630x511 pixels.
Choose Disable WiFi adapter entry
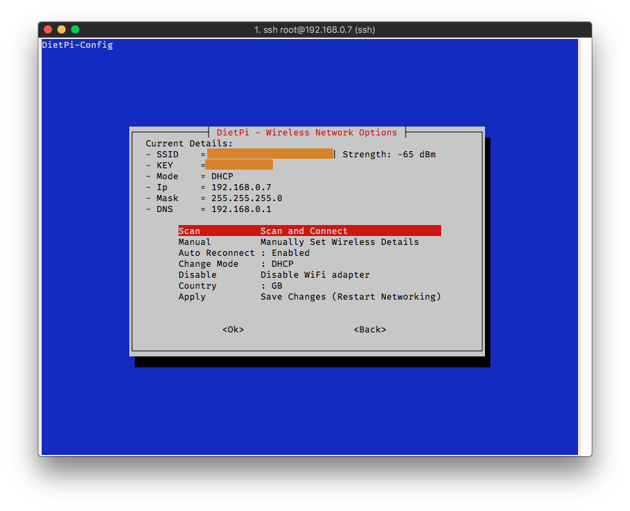(274, 275)
